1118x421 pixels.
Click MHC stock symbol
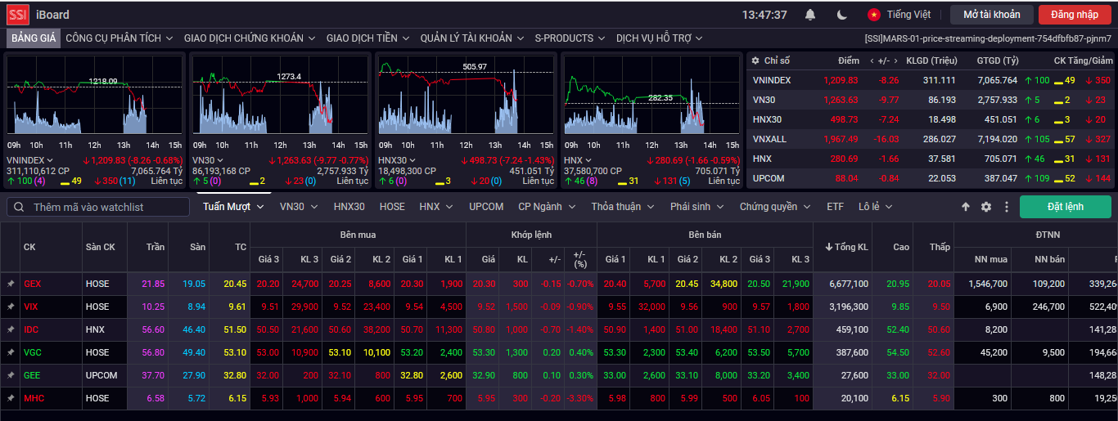click(34, 398)
